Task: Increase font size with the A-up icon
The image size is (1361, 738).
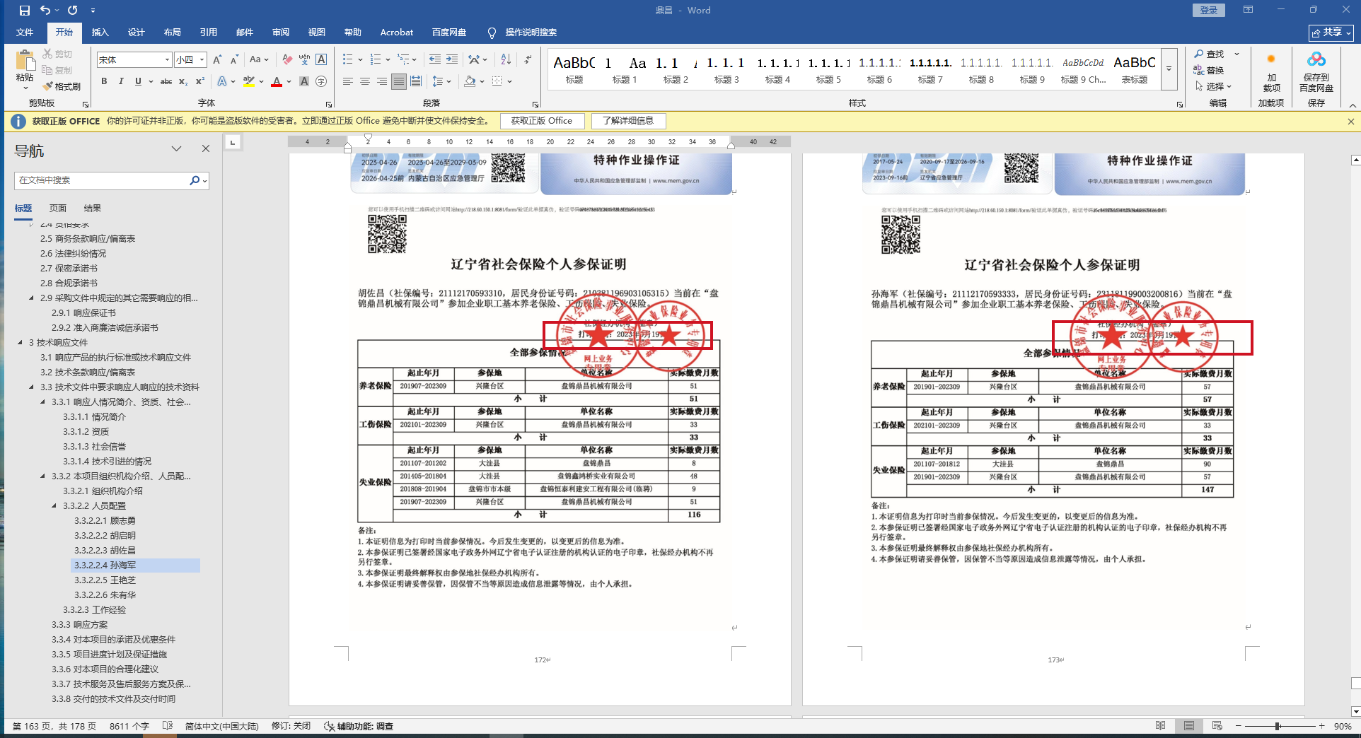Action: (217, 60)
